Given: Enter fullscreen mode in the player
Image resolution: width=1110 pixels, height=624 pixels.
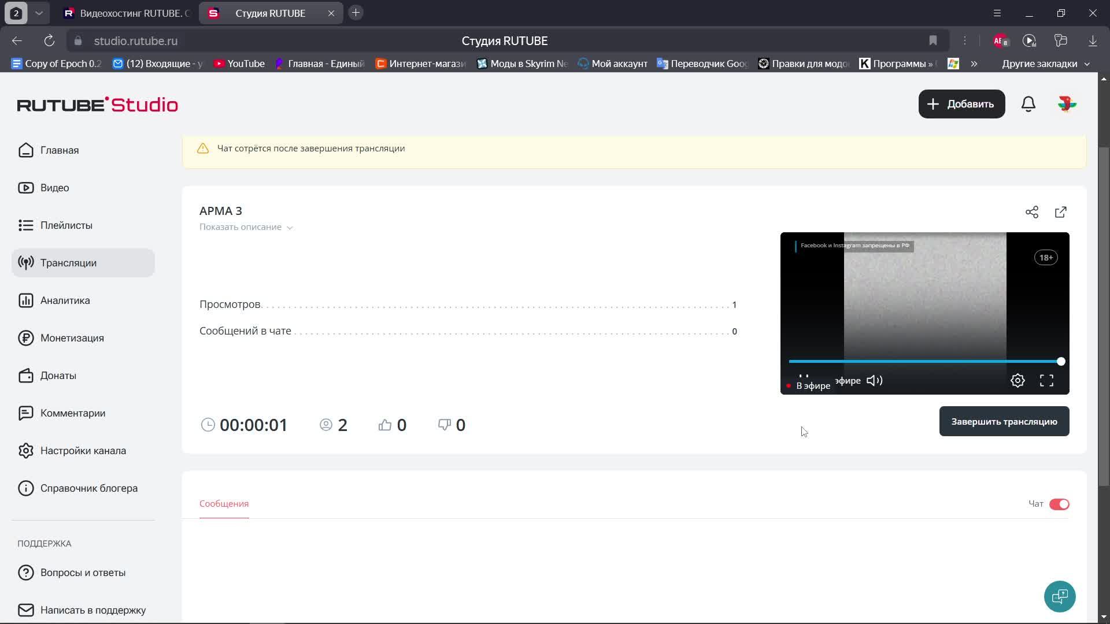Looking at the screenshot, I should click(1046, 380).
